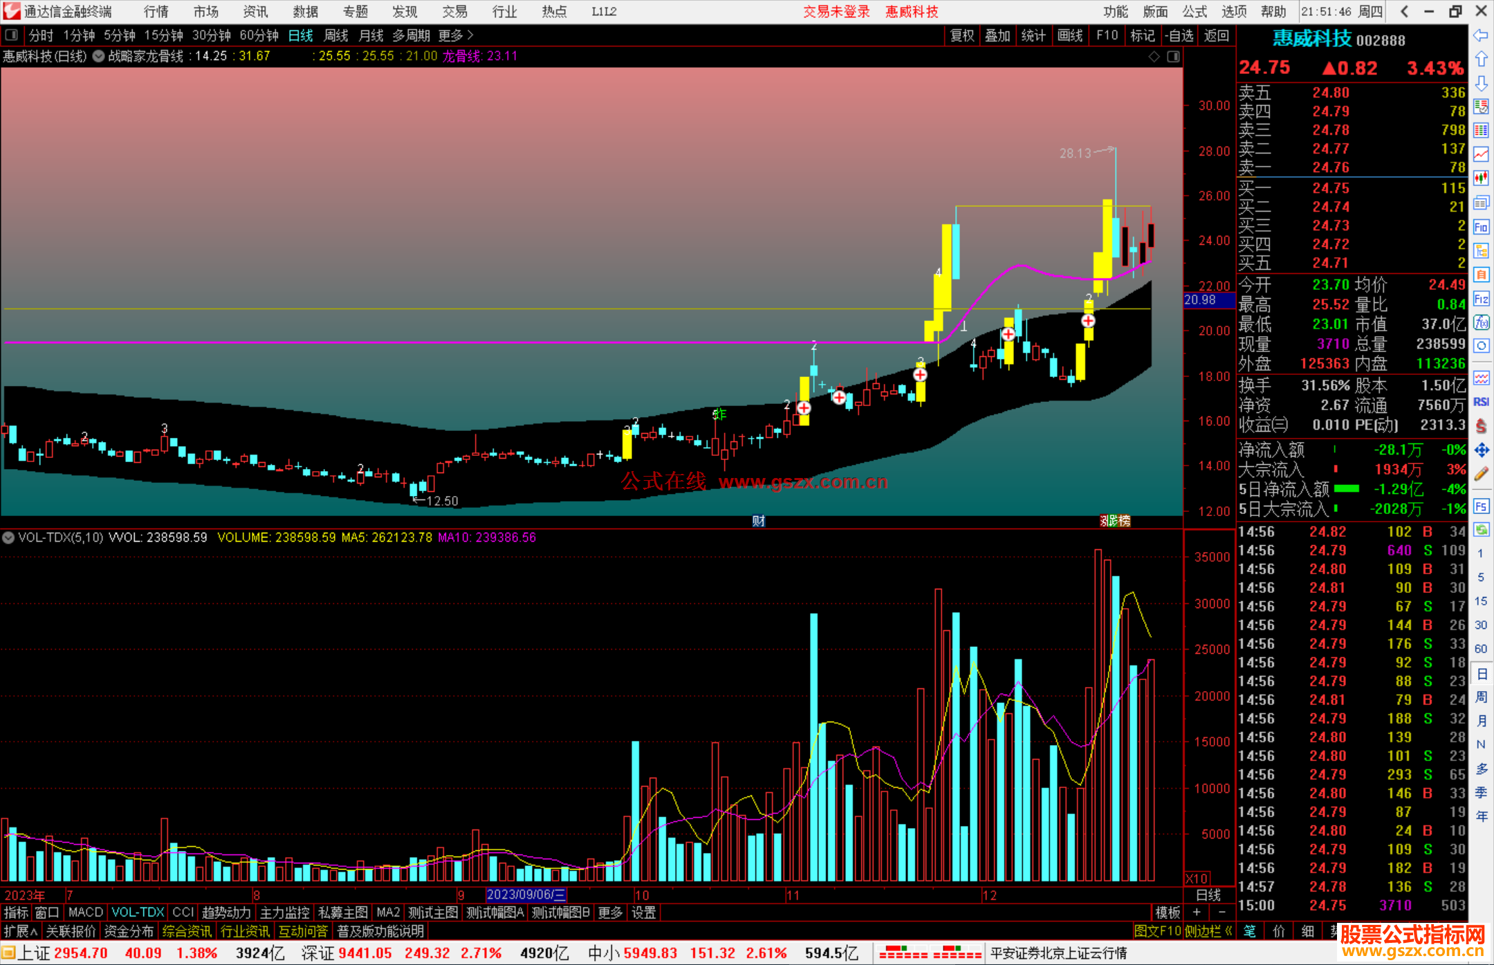The height and width of the screenshot is (965, 1494).
Task: Click the 复权 button
Action: pos(962,35)
